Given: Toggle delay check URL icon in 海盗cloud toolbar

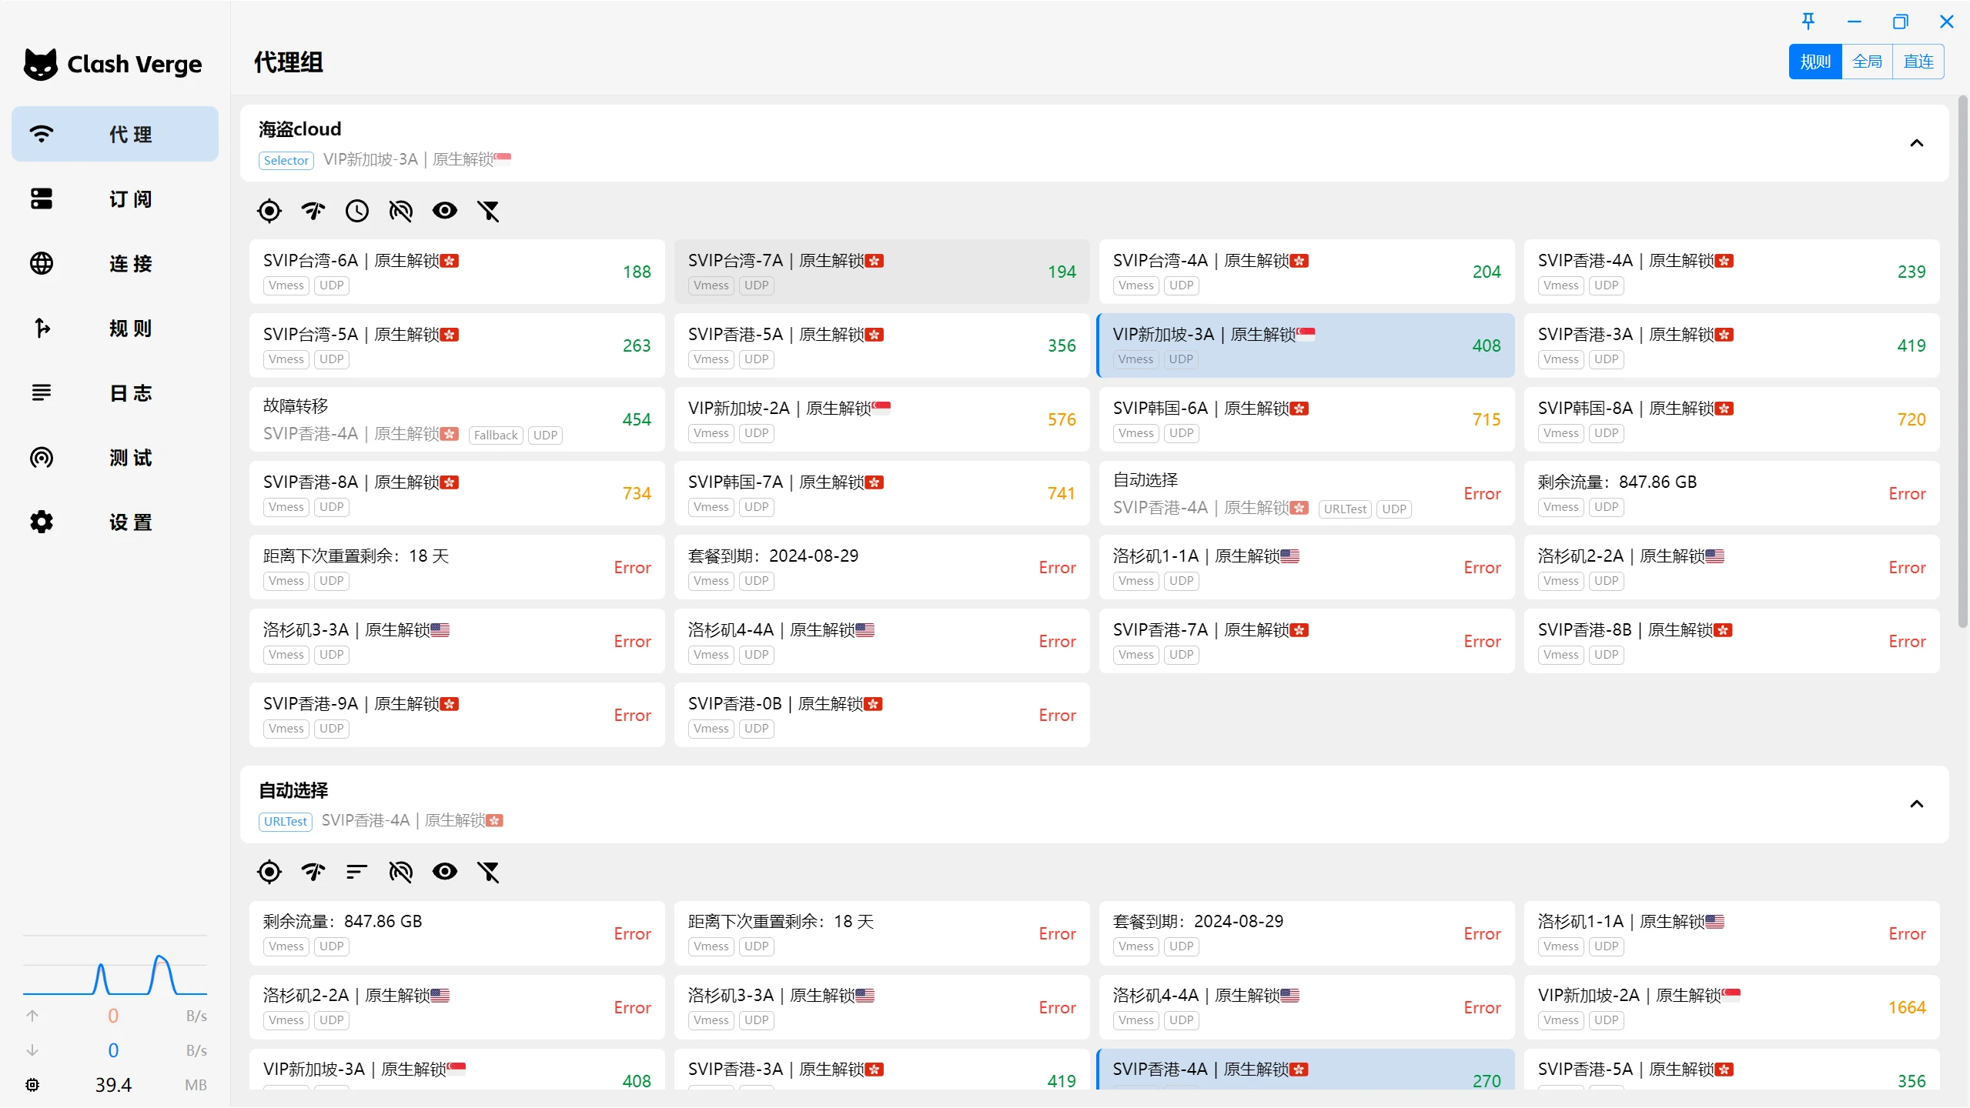Looking at the screenshot, I should pos(400,211).
